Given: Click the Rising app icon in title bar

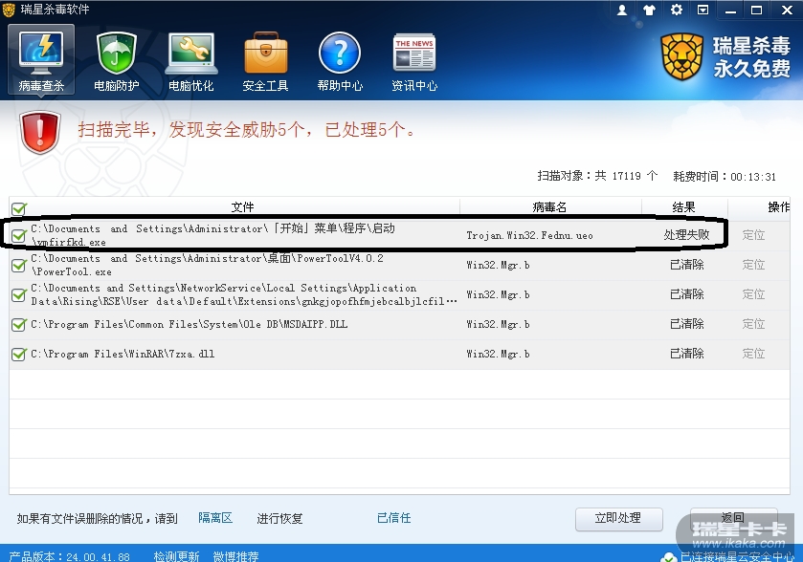Looking at the screenshot, I should tap(10, 10).
